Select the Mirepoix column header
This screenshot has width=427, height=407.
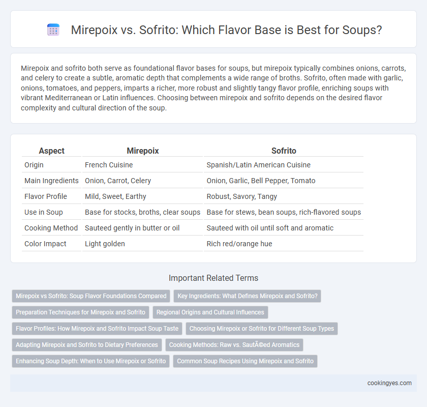(142, 151)
